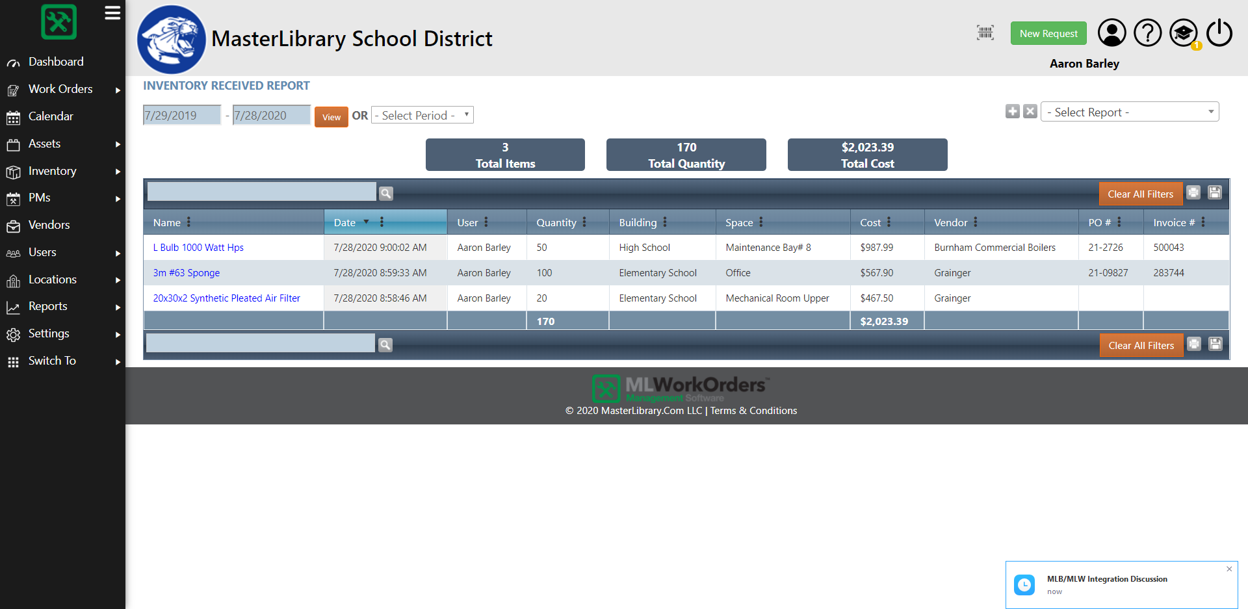Click the start date field 7/29/2019
1248x609 pixels.
(x=182, y=115)
